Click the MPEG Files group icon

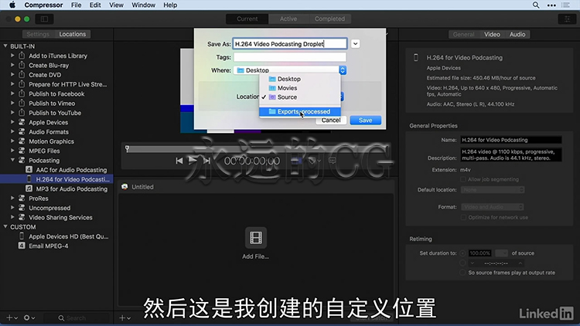click(22, 151)
